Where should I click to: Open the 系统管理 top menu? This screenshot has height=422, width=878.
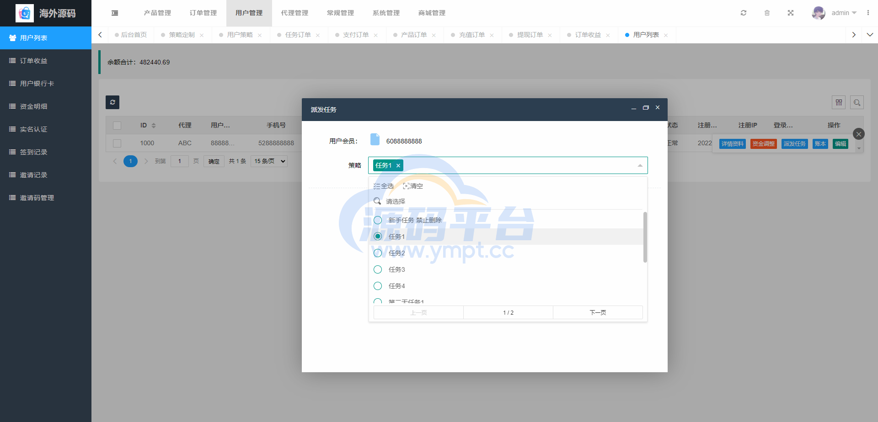pos(386,13)
